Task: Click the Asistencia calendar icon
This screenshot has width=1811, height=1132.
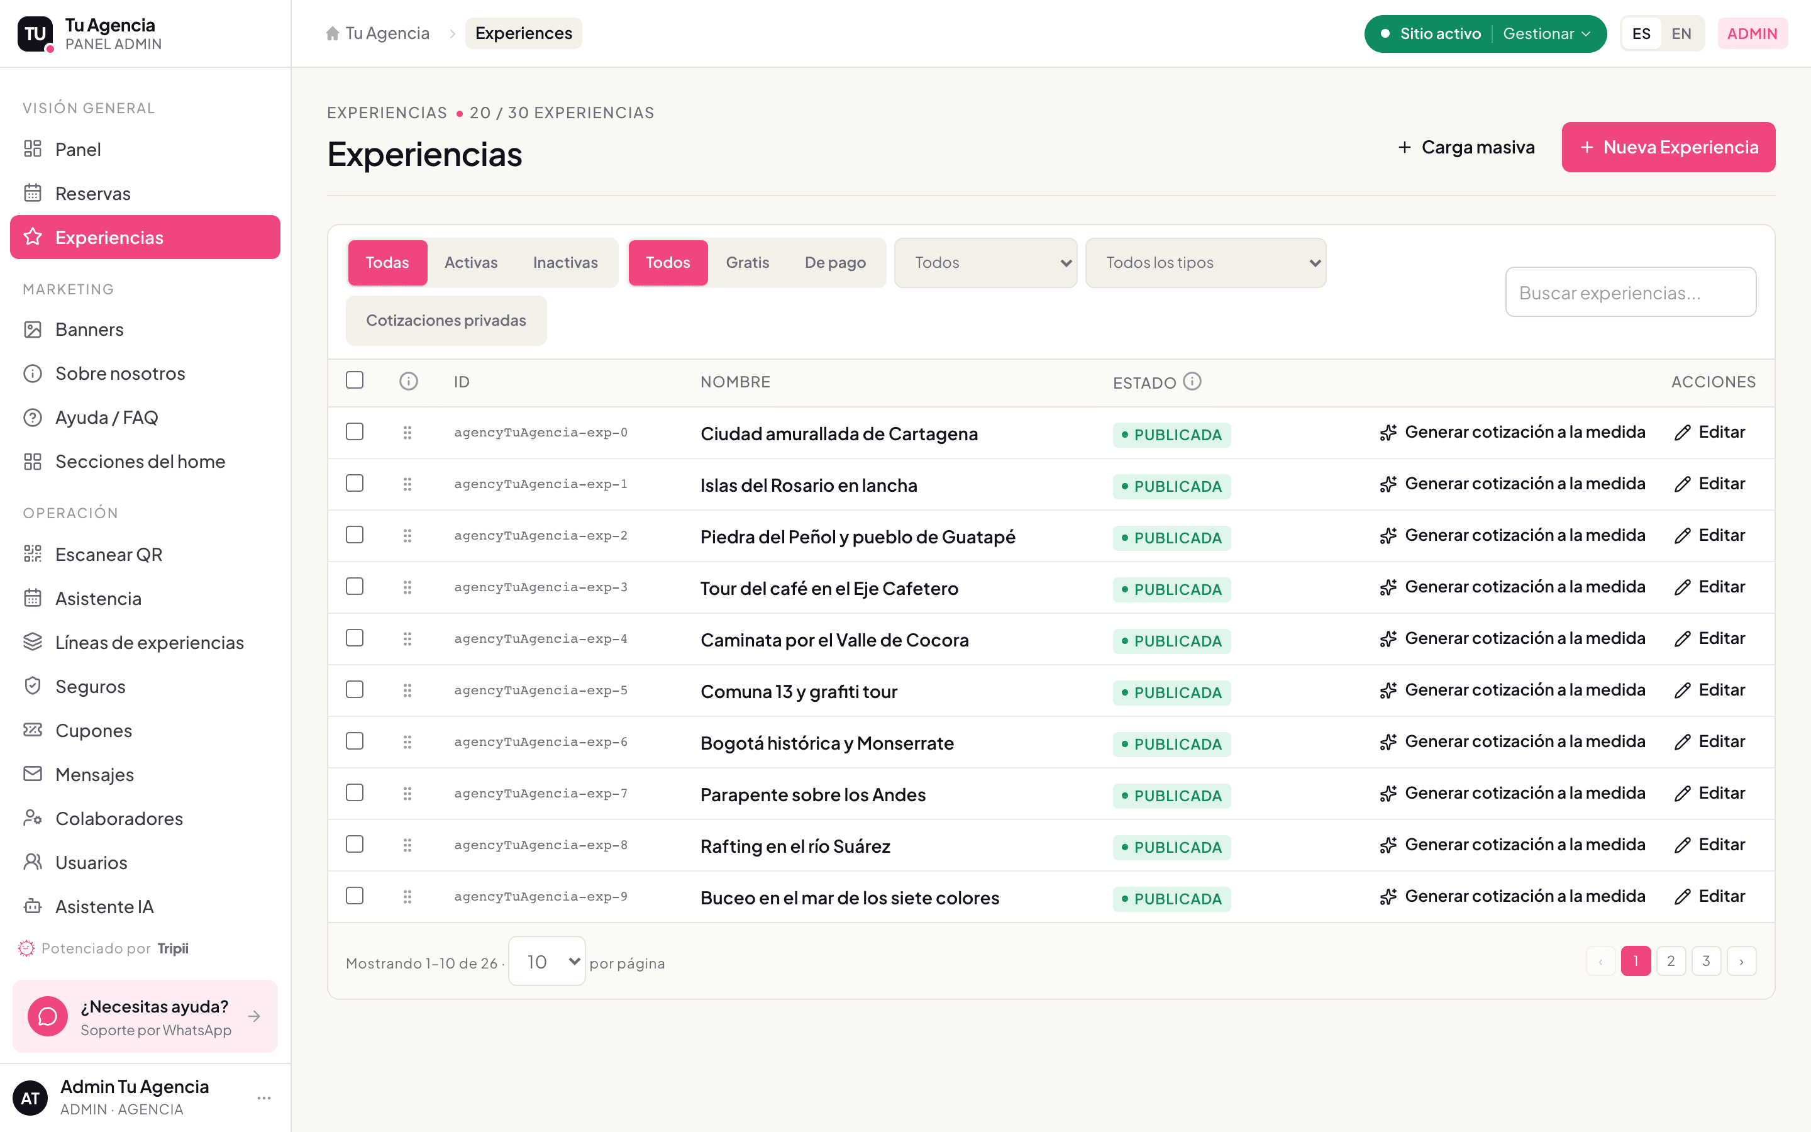Action: tap(32, 598)
